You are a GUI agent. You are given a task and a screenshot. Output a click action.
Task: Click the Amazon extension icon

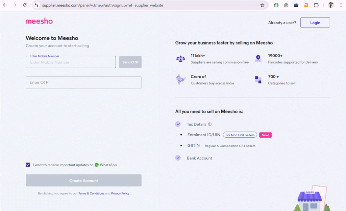[x=306, y=5]
